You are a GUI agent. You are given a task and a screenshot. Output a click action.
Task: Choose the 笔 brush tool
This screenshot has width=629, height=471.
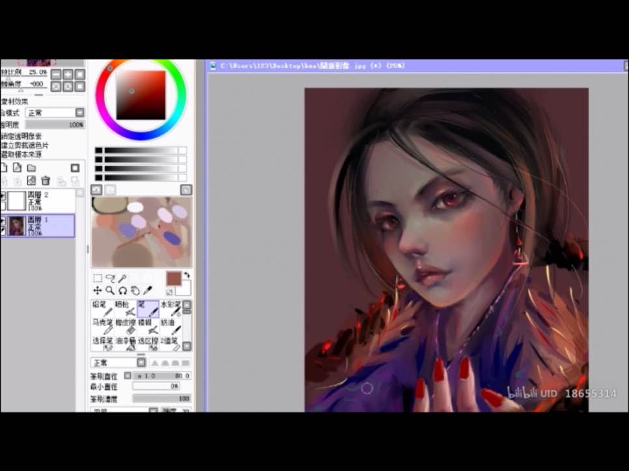tap(148, 308)
